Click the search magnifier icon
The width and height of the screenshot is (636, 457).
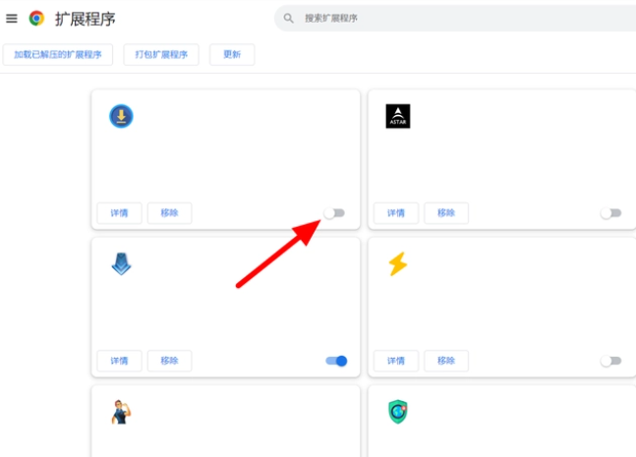(288, 19)
